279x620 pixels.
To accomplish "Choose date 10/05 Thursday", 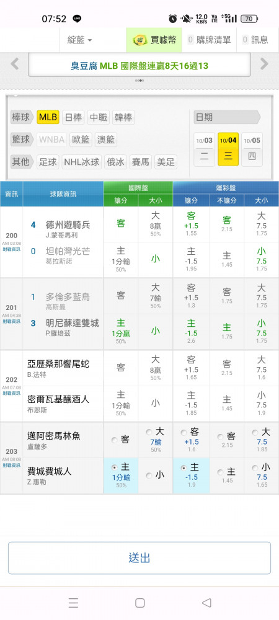I will point(252,149).
